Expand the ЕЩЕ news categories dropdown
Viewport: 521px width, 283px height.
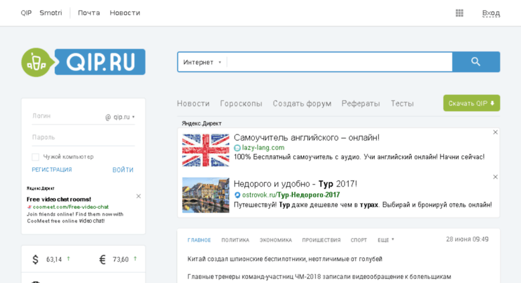click(x=386, y=240)
